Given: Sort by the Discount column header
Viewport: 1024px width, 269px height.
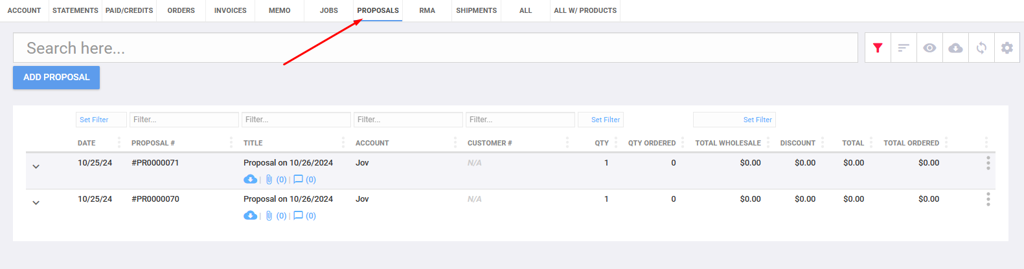Looking at the screenshot, I should click(798, 143).
